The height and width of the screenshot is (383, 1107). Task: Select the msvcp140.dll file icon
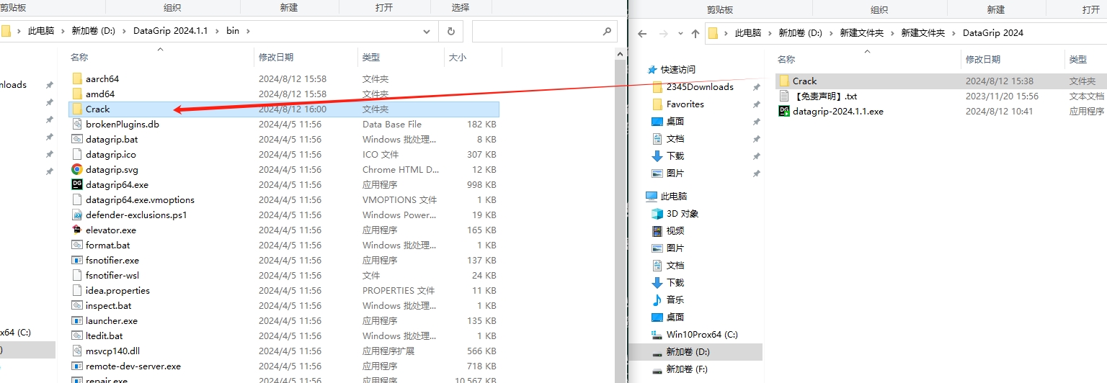(x=77, y=351)
